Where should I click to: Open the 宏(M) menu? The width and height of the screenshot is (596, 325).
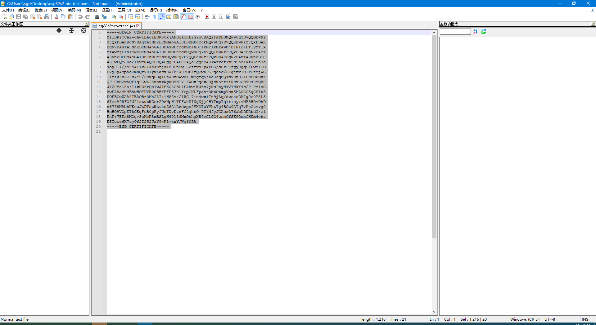(140, 10)
